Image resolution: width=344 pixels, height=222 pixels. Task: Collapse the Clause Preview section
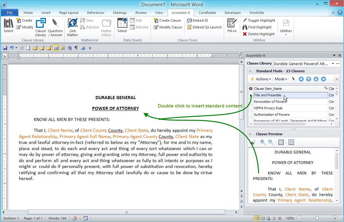pos(250,134)
